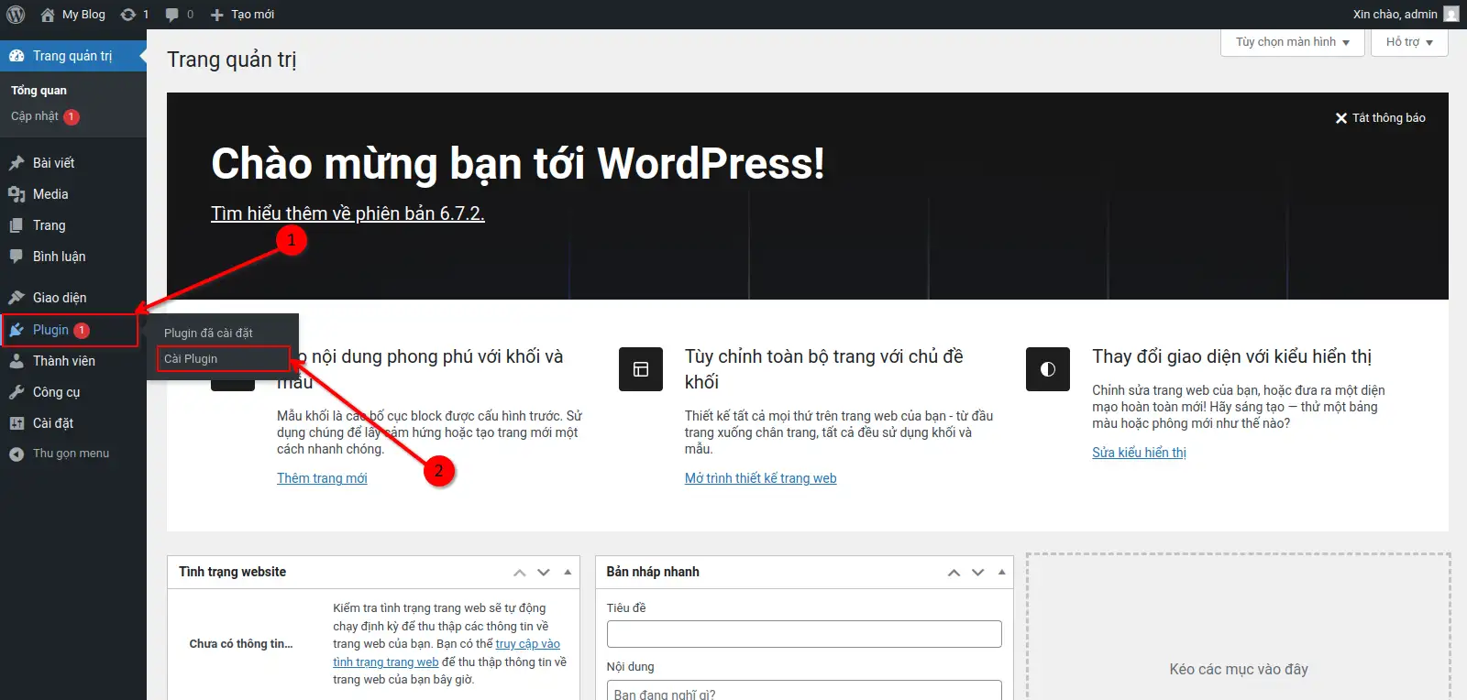Collapse the Tình trạng website panel
This screenshot has height=700, width=1467.
(x=568, y=573)
